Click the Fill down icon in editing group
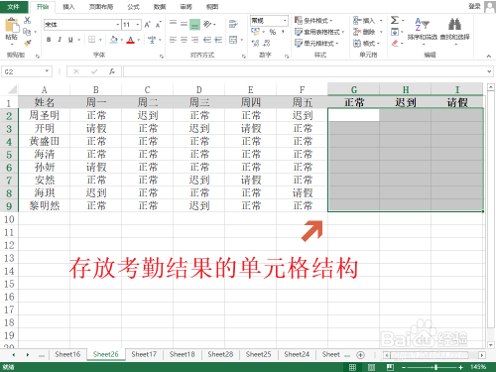Viewport: 496px width, 372px height. (x=395, y=32)
